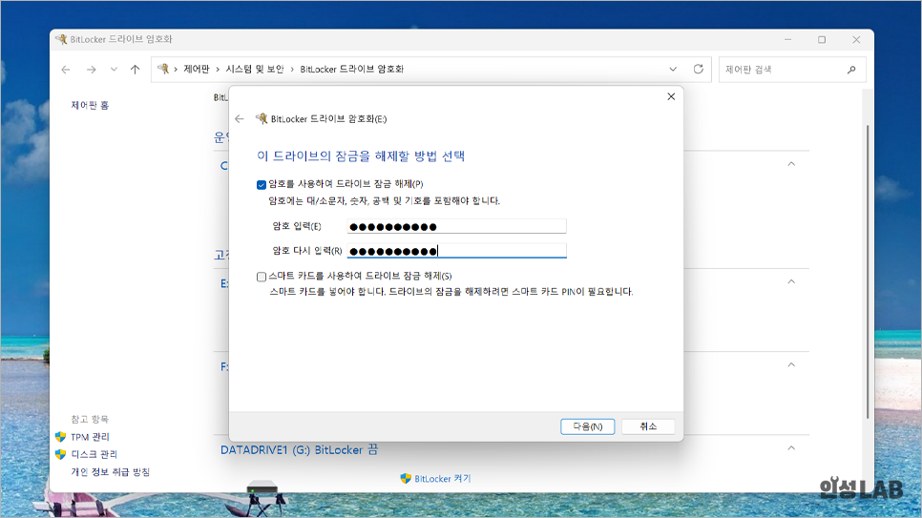Click the 암호 다시 입력 password field
The height and width of the screenshot is (518, 922).
coord(456,251)
